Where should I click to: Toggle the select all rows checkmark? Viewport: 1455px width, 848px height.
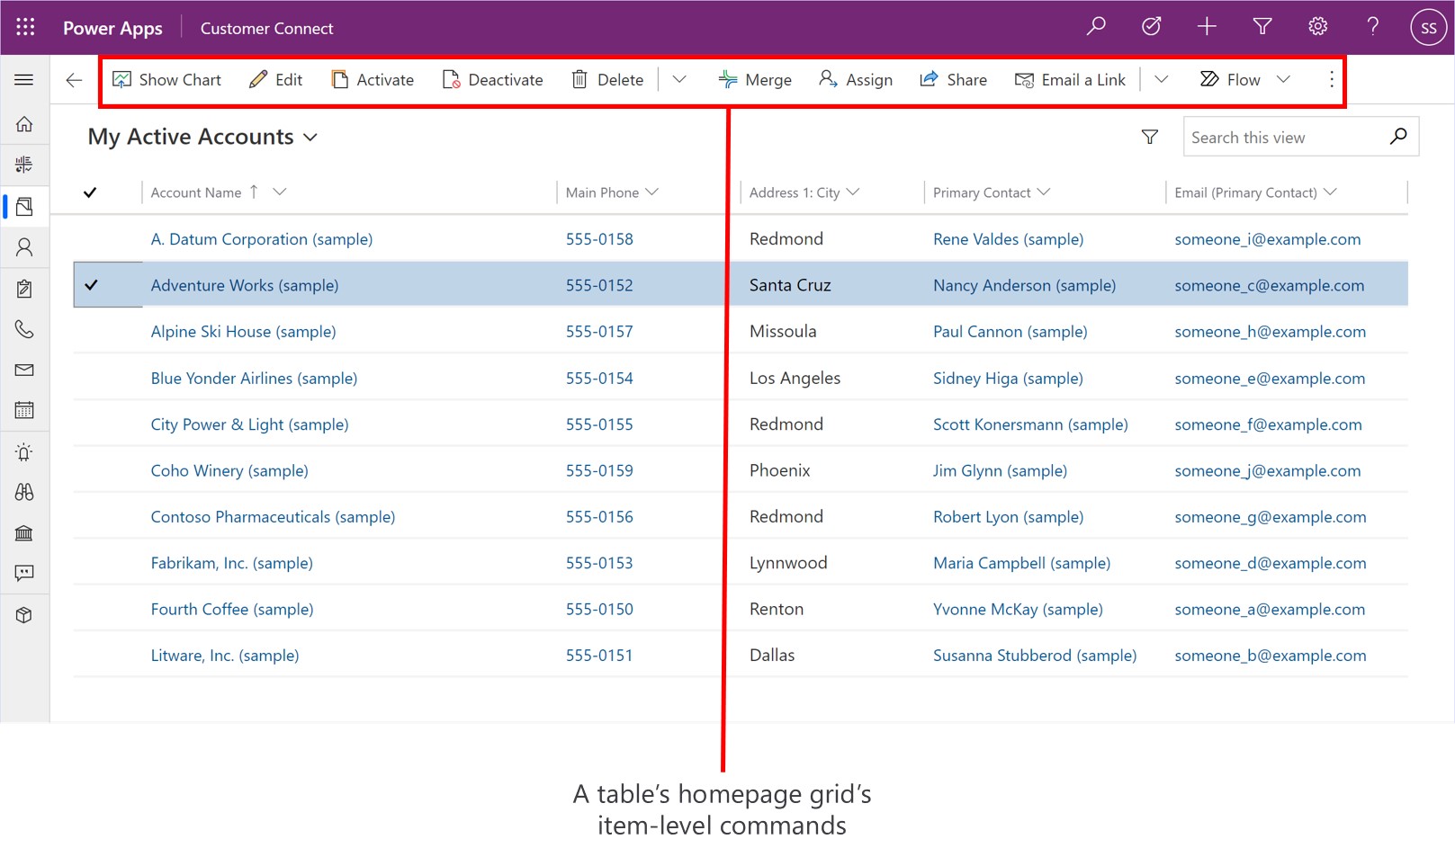[90, 192]
